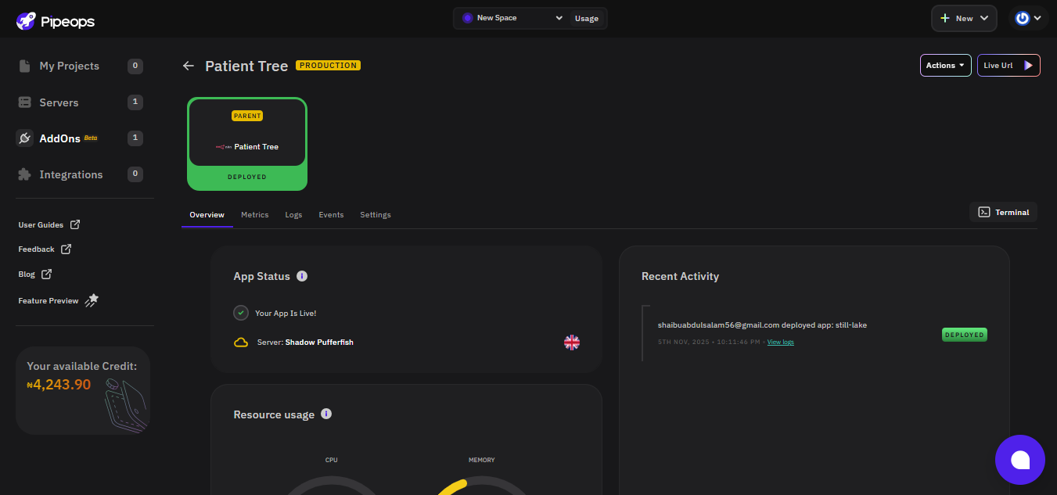Click the MEMORY usage gauge
Viewport: 1057px width, 495px height.
click(482, 485)
